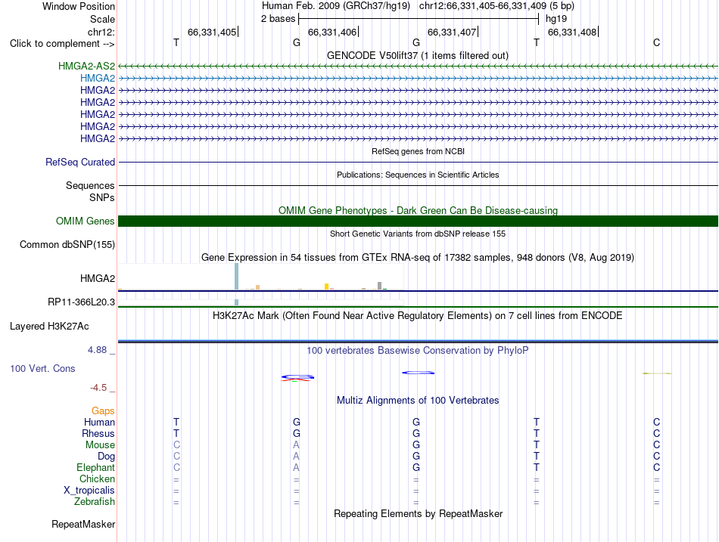Open Common dbSNP(155) track settings
The height and width of the screenshot is (542, 719).
click(67, 245)
